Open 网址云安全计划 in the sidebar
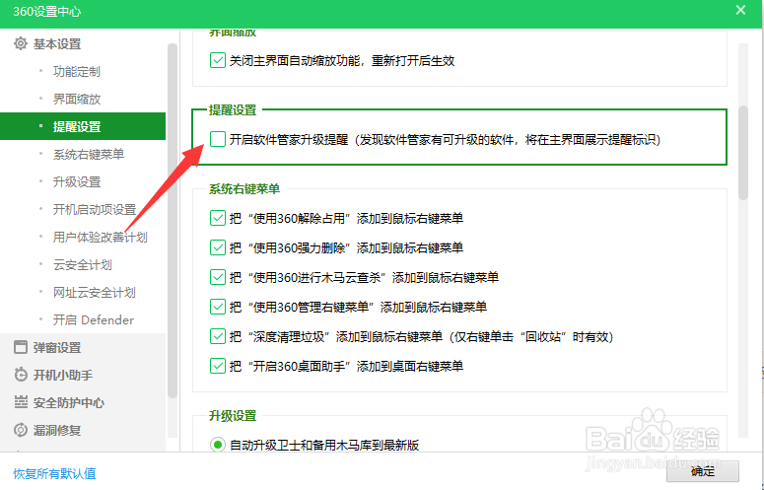This screenshot has width=764, height=490. click(94, 292)
